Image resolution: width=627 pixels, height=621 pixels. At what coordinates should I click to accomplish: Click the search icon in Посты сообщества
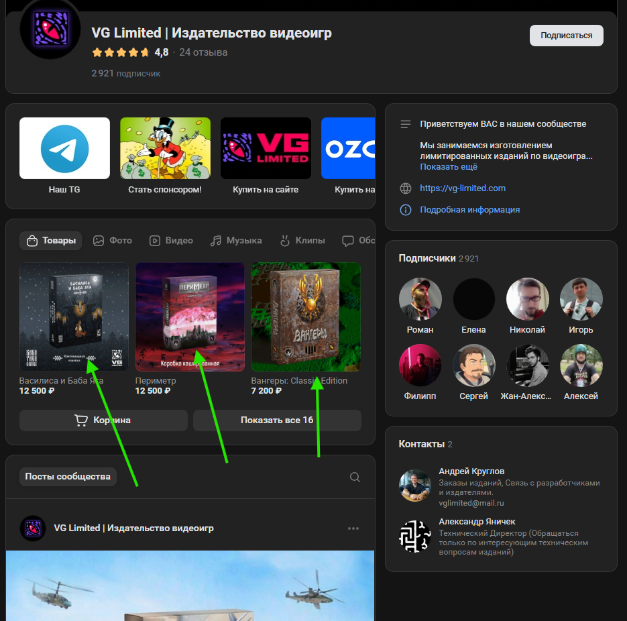point(355,477)
